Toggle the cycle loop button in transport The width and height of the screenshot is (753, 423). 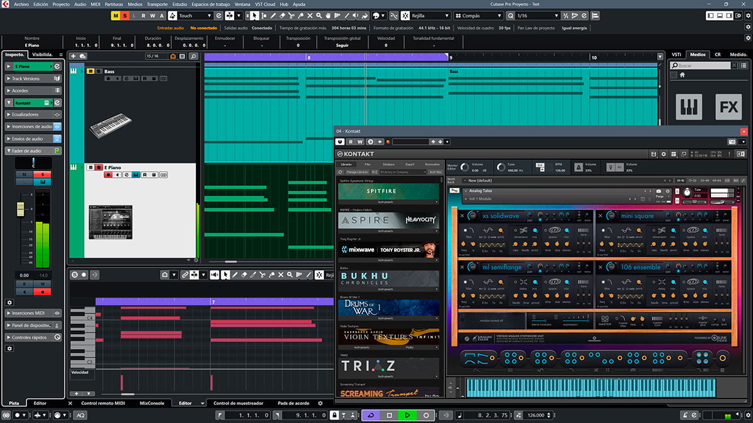[x=370, y=415]
